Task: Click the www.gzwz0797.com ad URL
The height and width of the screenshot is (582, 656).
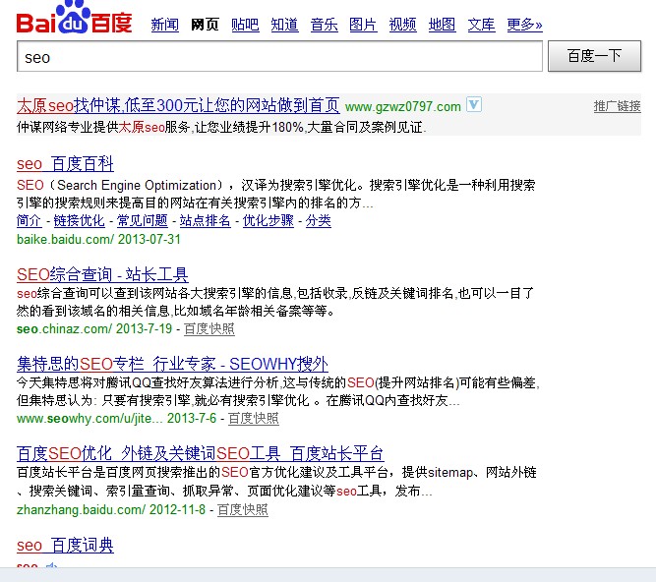Action: click(403, 106)
